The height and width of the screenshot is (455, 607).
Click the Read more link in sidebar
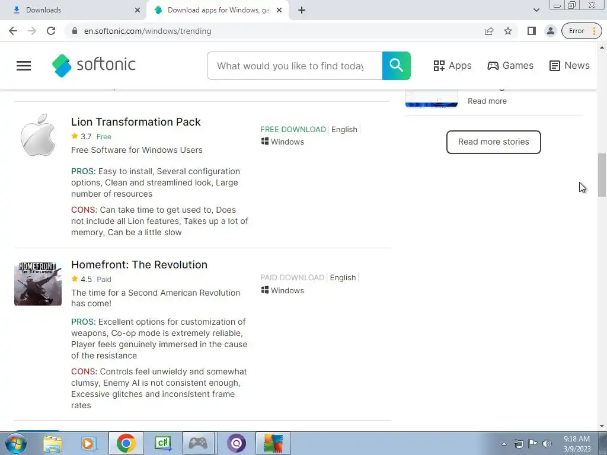coord(487,101)
